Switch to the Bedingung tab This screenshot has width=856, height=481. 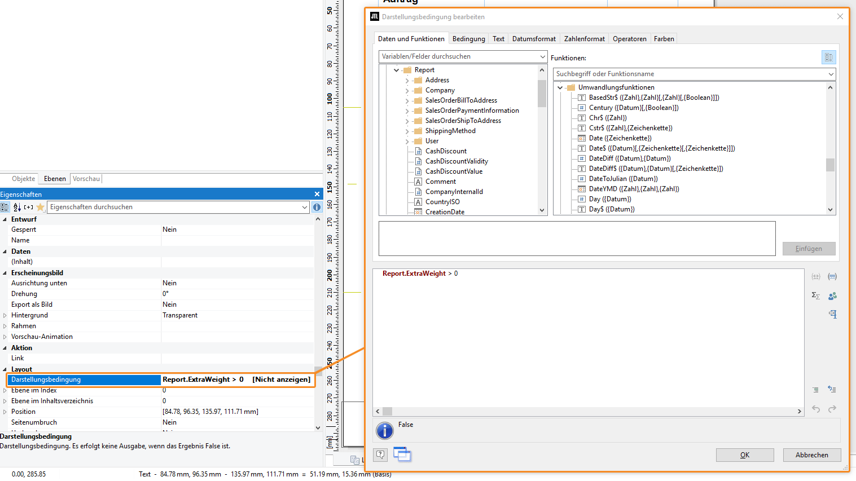coord(468,39)
